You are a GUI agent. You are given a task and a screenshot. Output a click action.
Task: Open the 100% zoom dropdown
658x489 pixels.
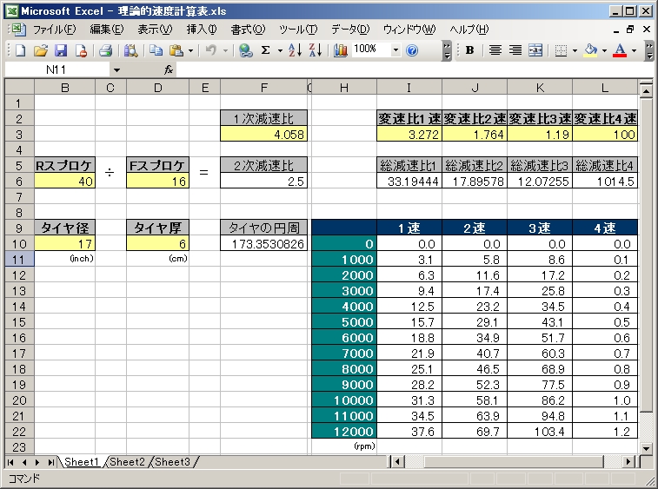395,50
